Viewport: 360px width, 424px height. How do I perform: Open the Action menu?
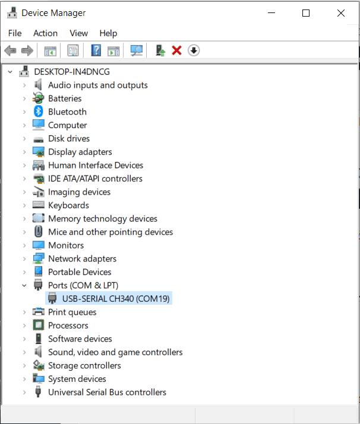point(45,33)
